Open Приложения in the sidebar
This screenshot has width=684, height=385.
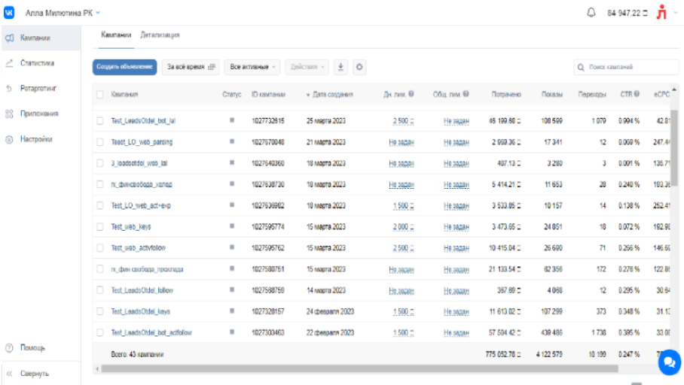41,114
